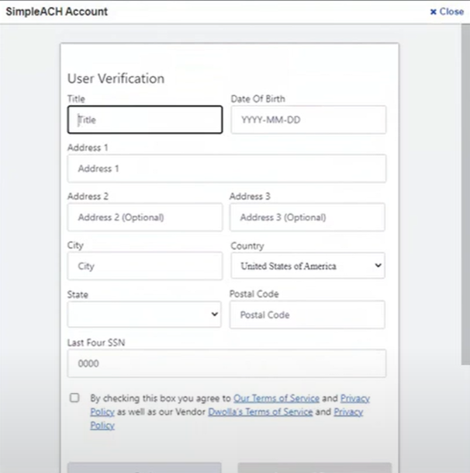Click the Title input field
Screen dimensions: 470x473
[145, 120]
